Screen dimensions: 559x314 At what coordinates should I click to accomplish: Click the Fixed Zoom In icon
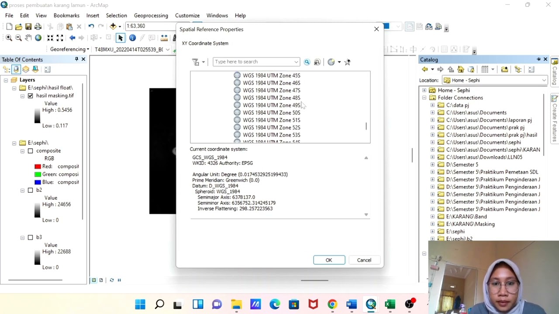[50, 38]
